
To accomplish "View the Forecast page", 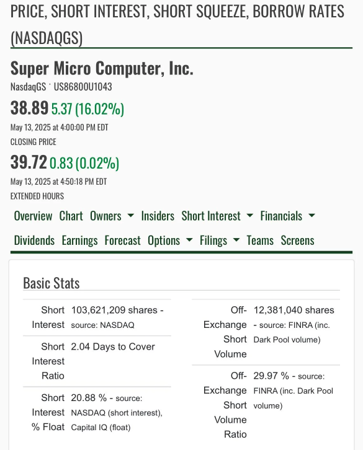I will (122, 240).
